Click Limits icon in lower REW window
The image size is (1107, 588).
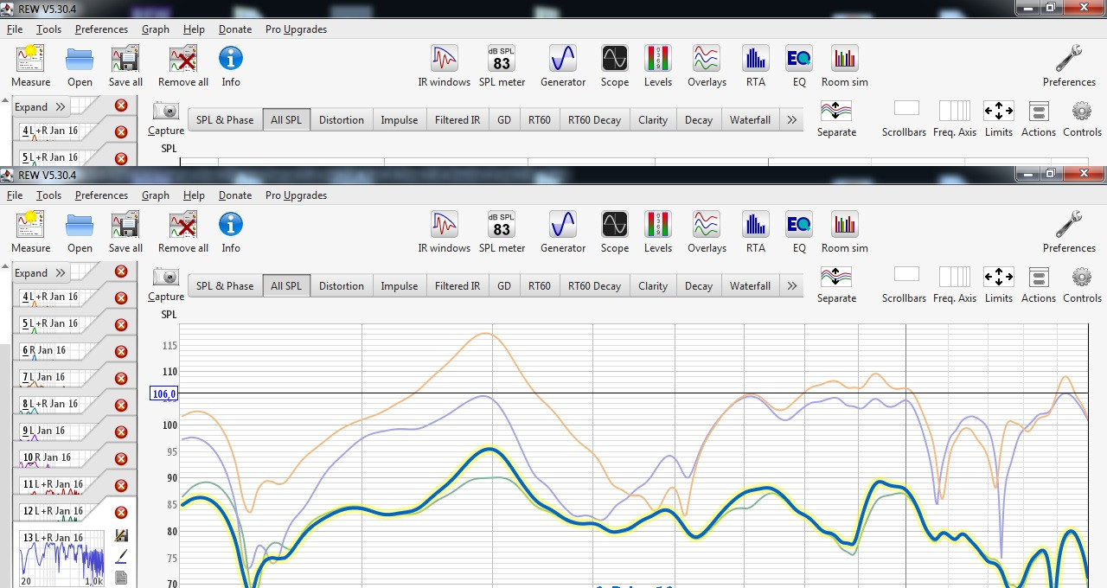pyautogui.click(x=999, y=277)
